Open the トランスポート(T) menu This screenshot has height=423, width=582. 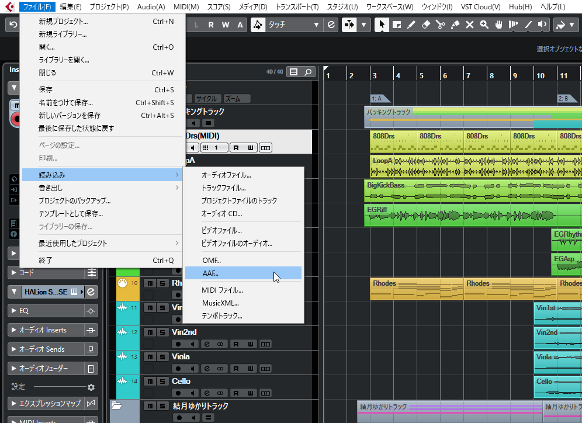[x=297, y=6]
